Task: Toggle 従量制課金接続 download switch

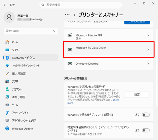Action: [x=146, y=130]
